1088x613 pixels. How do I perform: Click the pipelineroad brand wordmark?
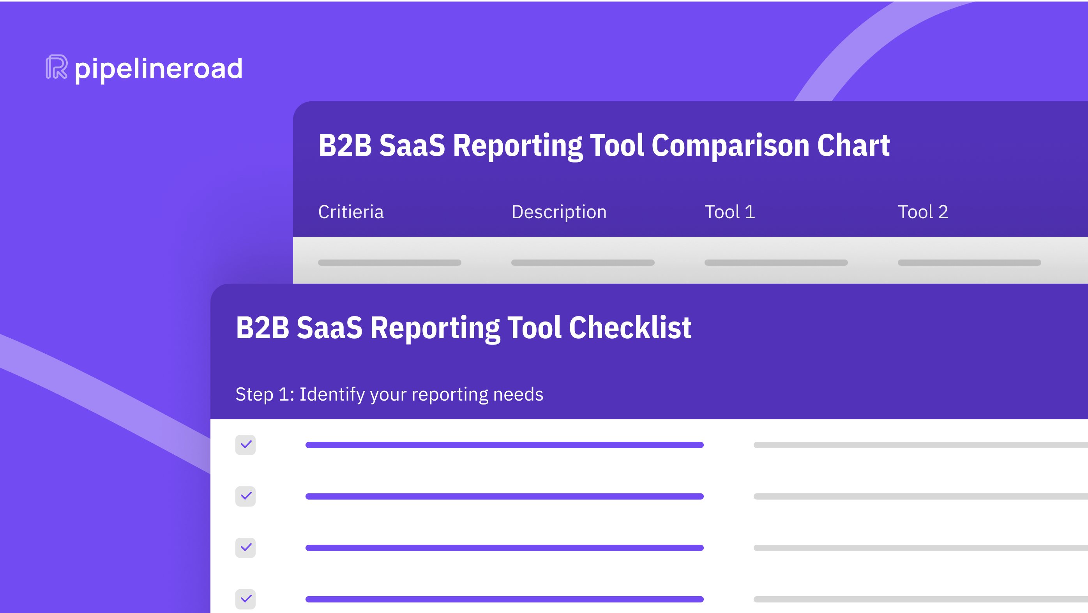click(x=158, y=69)
